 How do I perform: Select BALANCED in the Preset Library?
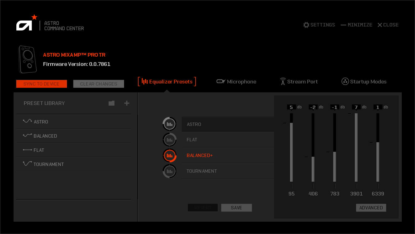[x=73, y=136]
